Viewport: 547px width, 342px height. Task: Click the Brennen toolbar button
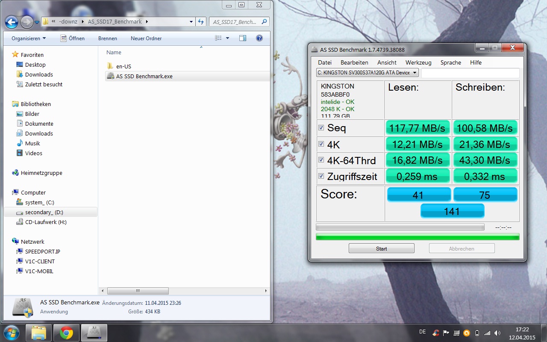pos(108,38)
